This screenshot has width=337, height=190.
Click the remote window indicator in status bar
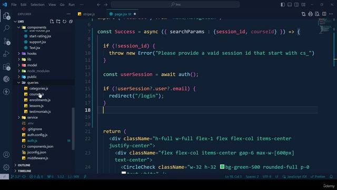pos(4,177)
